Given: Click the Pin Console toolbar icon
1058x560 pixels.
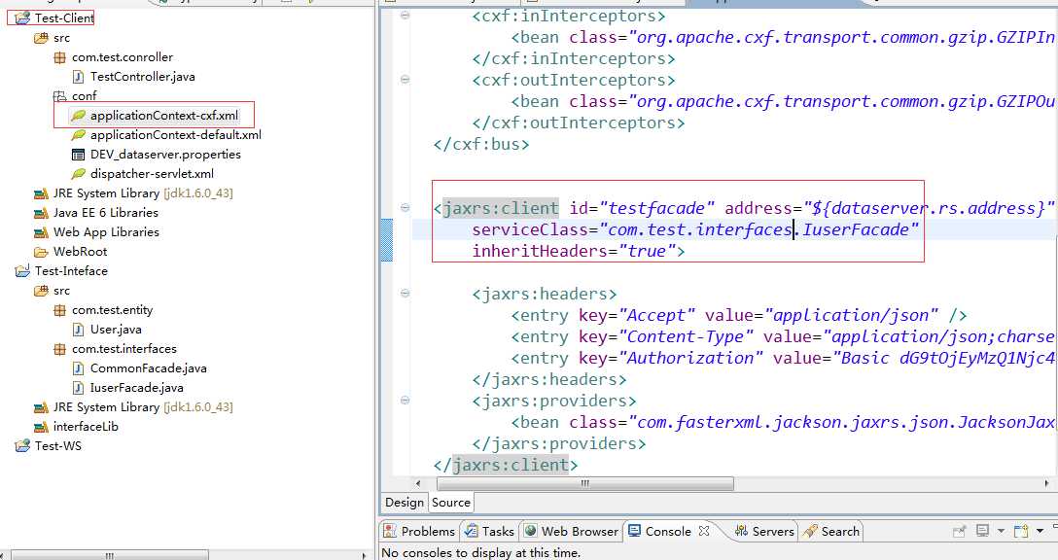Looking at the screenshot, I should coord(959,532).
